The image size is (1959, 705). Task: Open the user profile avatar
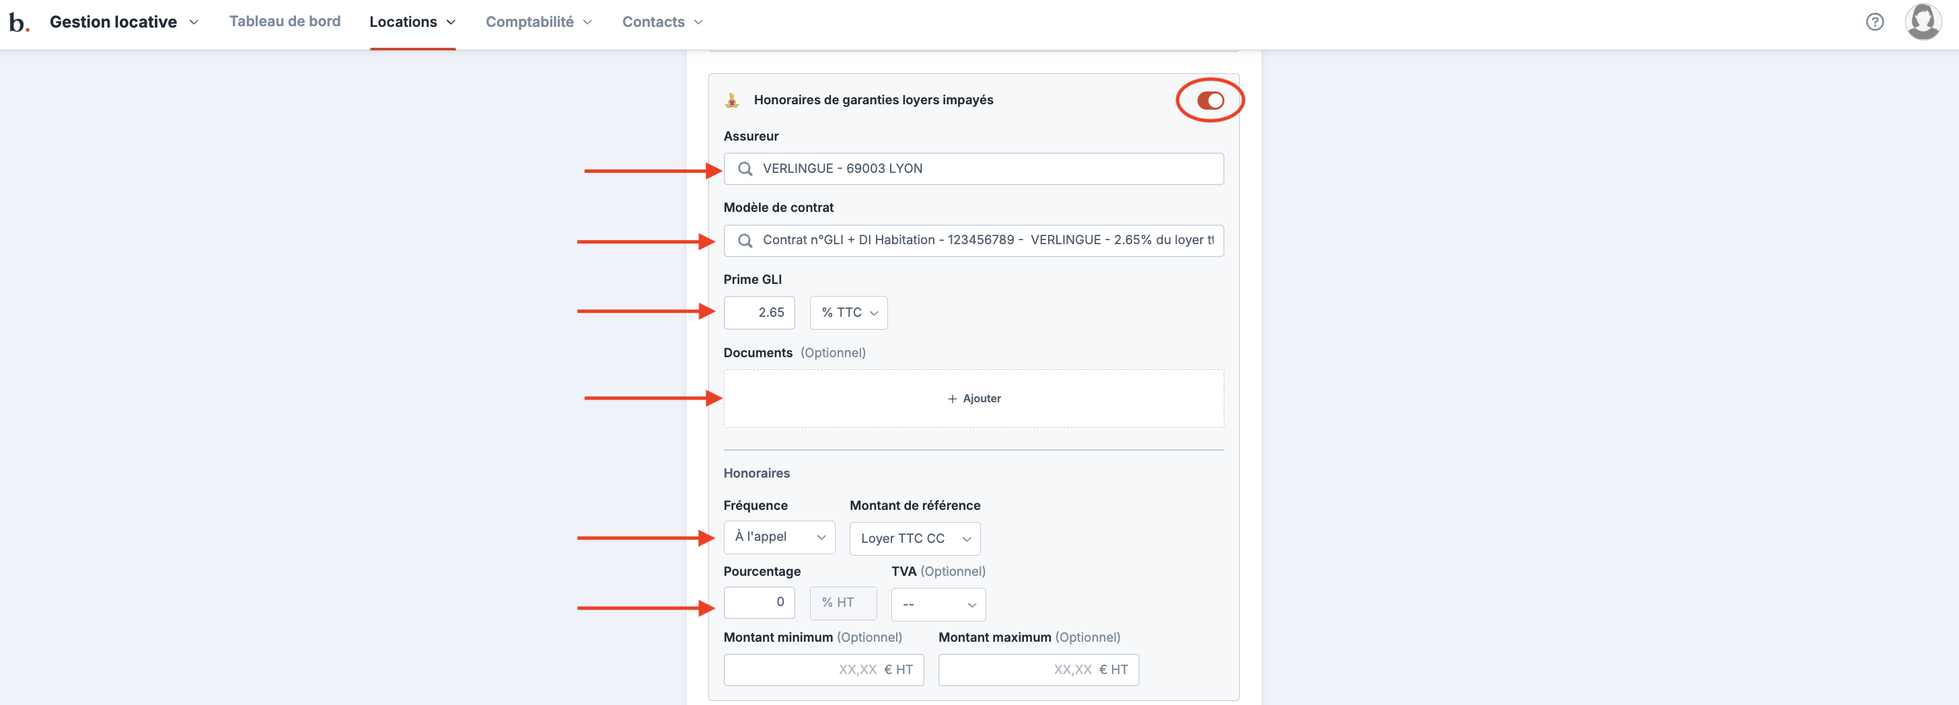point(1923,22)
